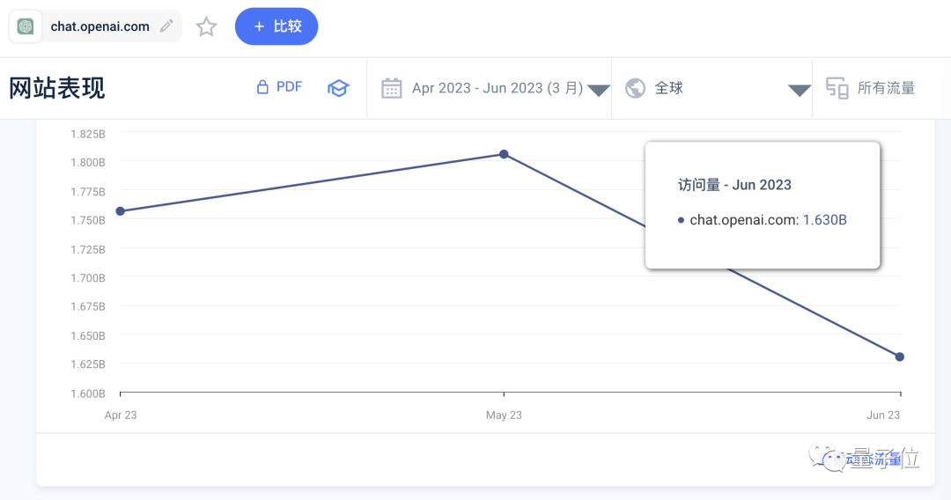Click the 比较 compare button
The width and height of the screenshot is (951, 500).
click(x=276, y=26)
